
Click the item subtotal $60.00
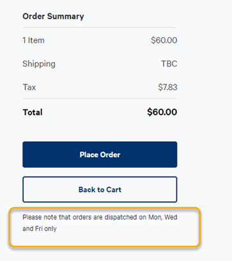pos(164,40)
